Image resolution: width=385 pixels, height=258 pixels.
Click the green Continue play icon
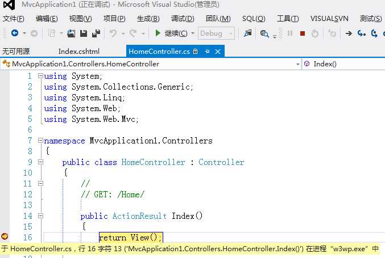point(158,33)
